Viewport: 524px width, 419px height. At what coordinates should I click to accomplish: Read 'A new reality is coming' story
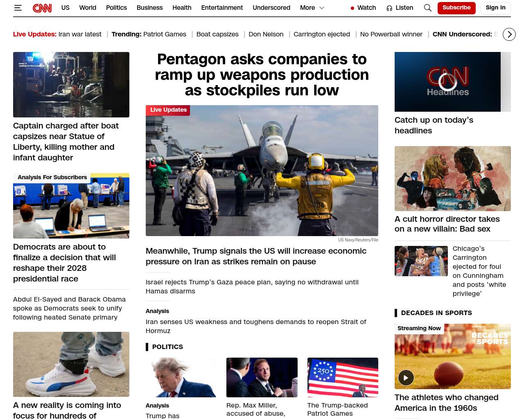(67, 410)
